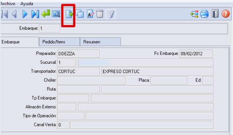Open the Archivo menu
The height and width of the screenshot is (135, 233).
(8, 3)
